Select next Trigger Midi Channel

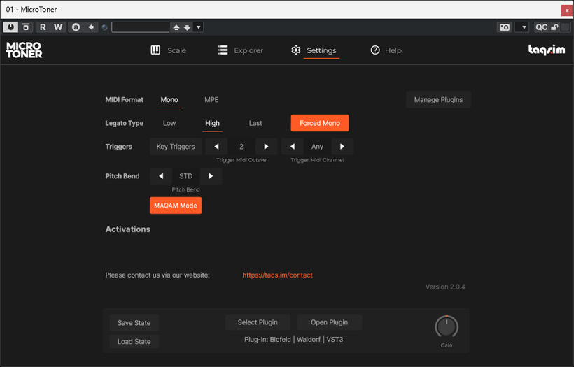coord(342,147)
